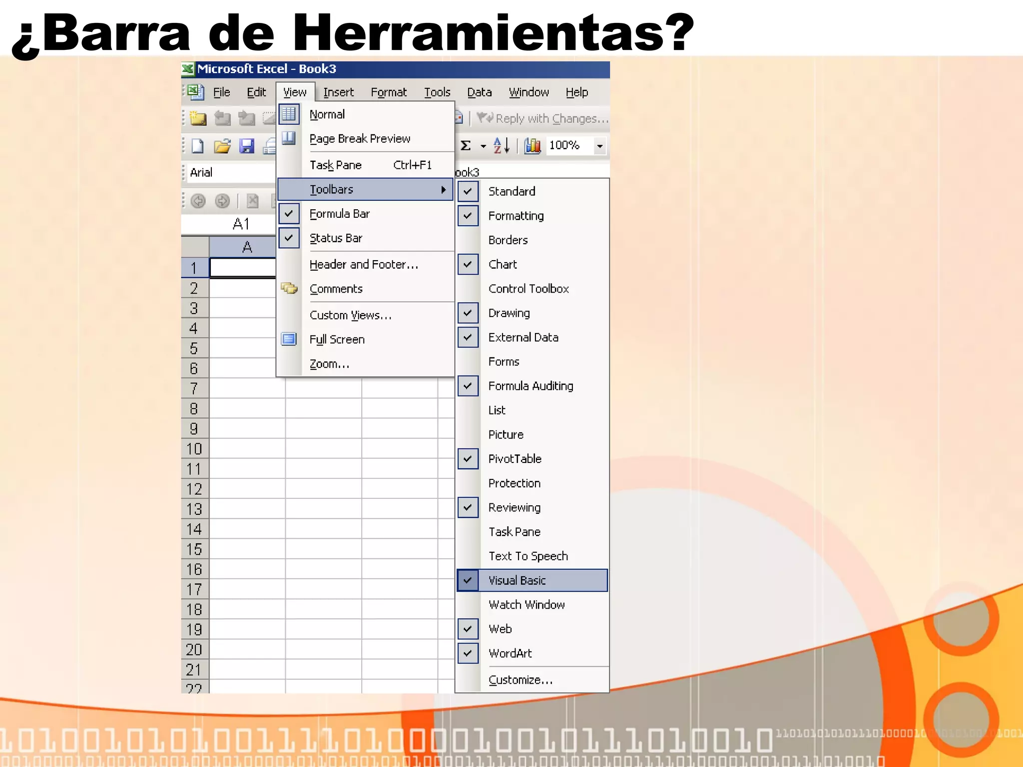The image size is (1023, 767).
Task: Open the Help menu
Action: click(577, 92)
